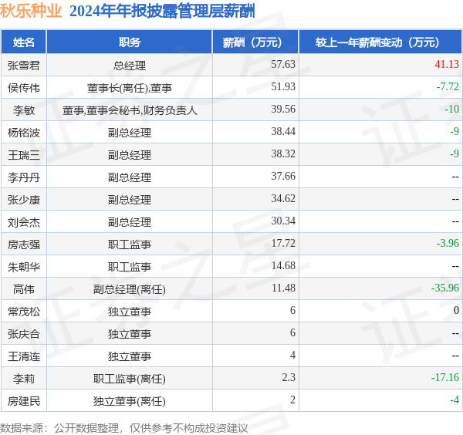463x435 pixels.
Task: Select the salary value 30.34 for 刘会杰
Action: [x=283, y=221]
